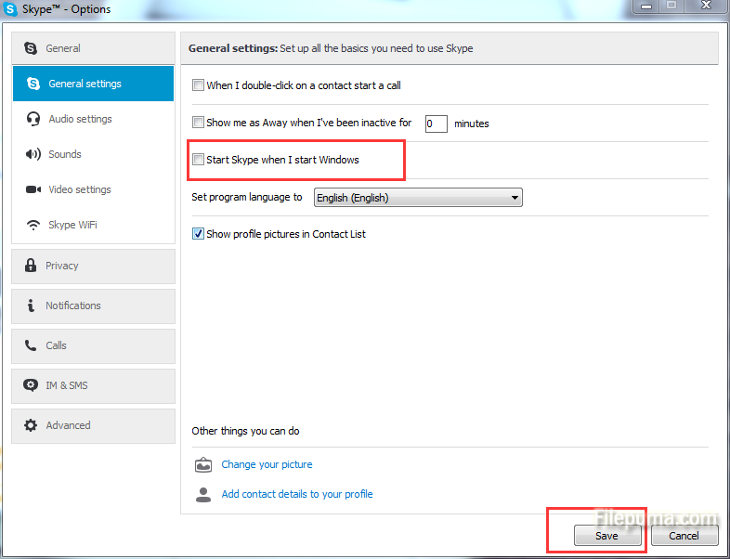Uncheck Show profile pictures in Contact List
This screenshot has width=730, height=559.
tap(198, 234)
